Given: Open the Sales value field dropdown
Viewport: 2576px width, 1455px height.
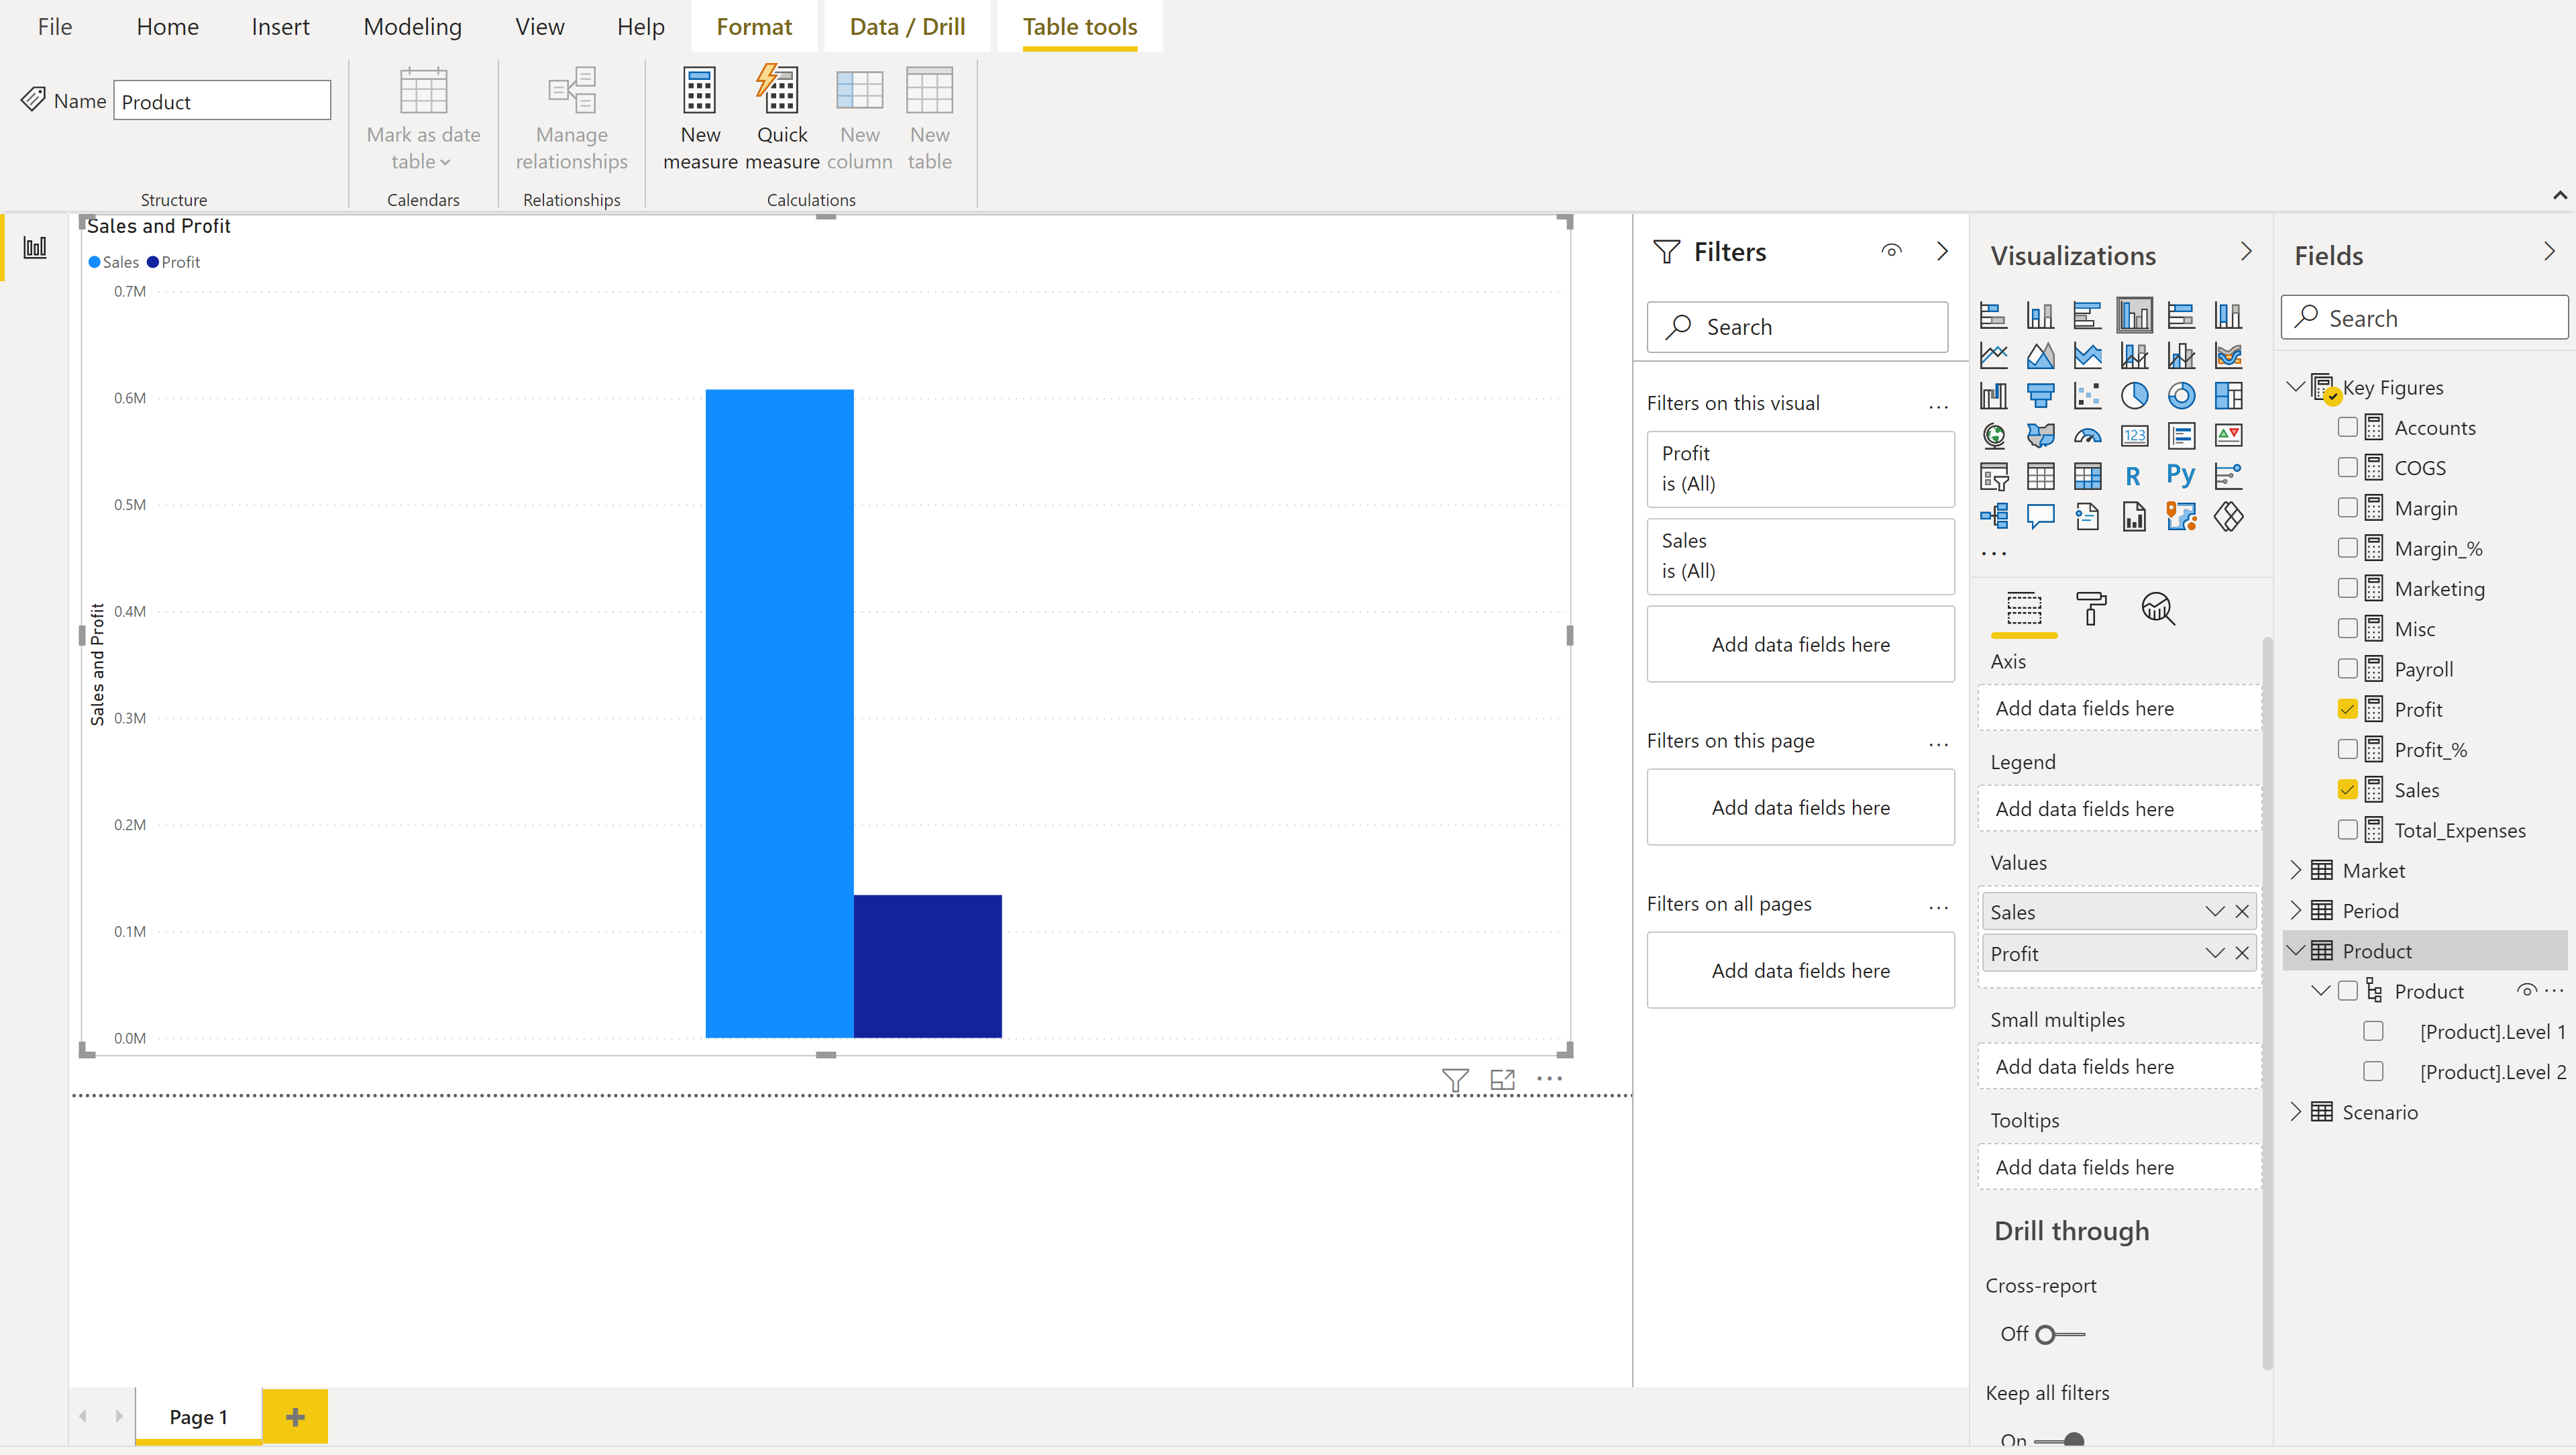Looking at the screenshot, I should coord(2214,911).
